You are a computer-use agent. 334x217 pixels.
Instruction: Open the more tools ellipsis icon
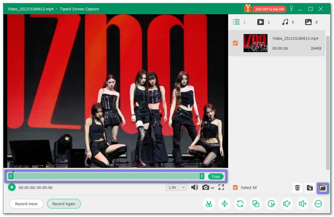click(x=318, y=204)
